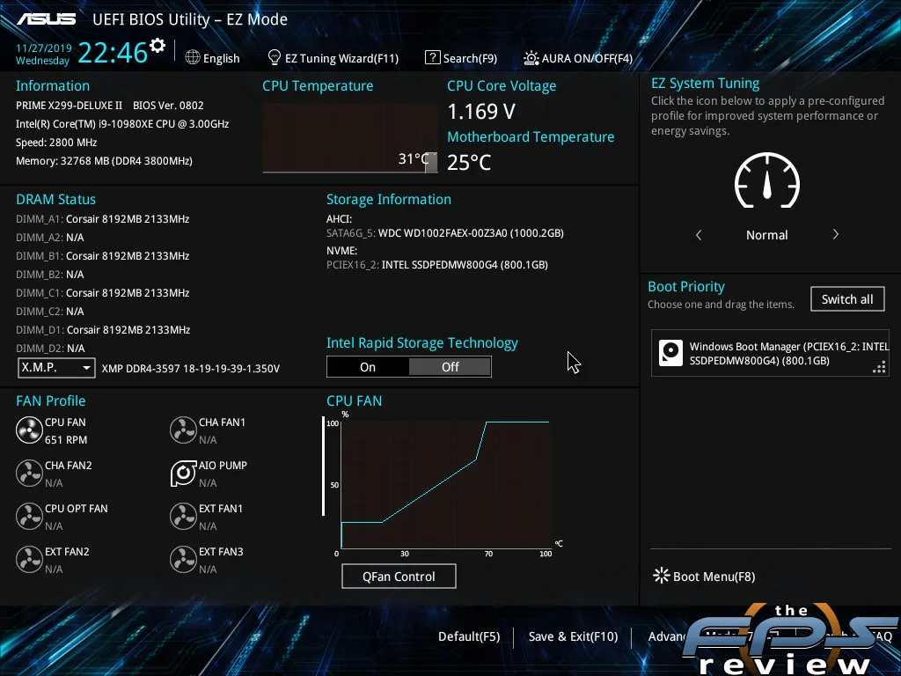Click the Boot Menu star icon
901x676 pixels.
[x=662, y=576]
